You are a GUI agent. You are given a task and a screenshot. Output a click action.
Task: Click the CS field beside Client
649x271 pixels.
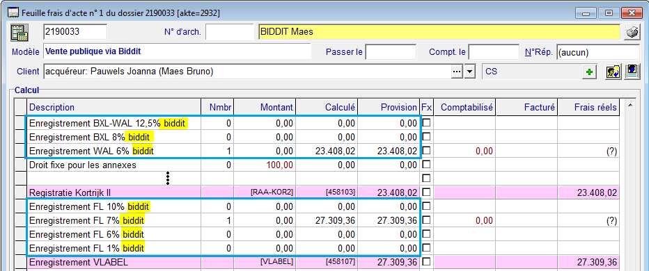(532, 72)
